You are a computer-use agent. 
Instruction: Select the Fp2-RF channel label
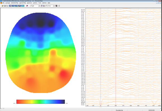click(x=83, y=11)
